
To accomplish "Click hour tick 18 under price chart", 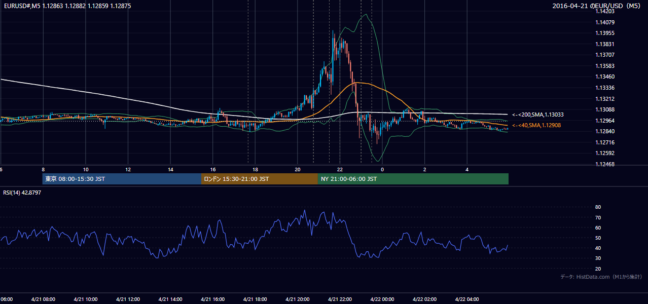I will click(255, 169).
